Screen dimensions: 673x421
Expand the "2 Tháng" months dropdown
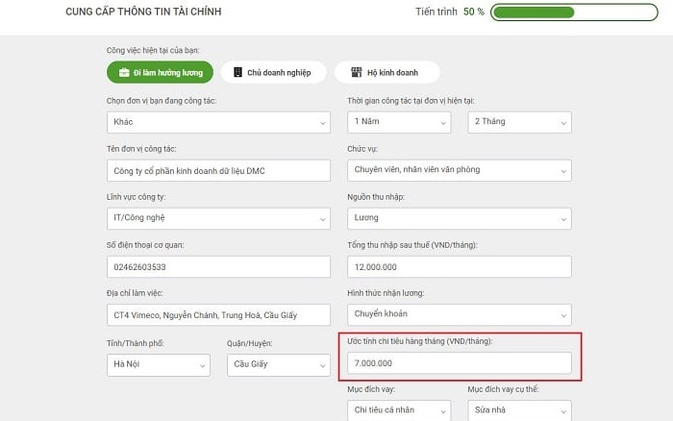[519, 122]
